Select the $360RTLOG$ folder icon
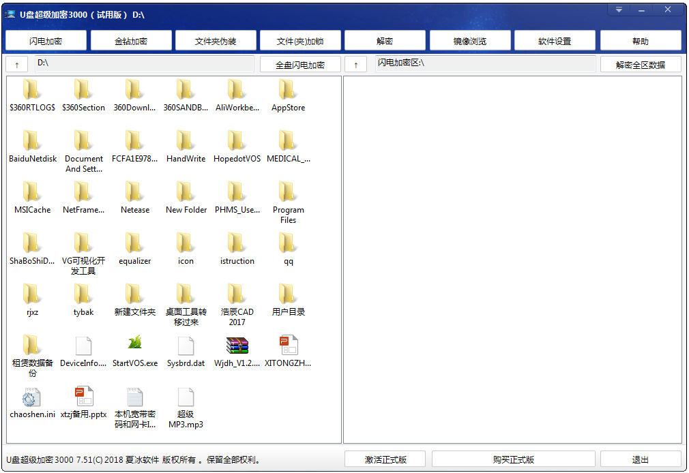This screenshot has height=473, width=689. [x=32, y=89]
